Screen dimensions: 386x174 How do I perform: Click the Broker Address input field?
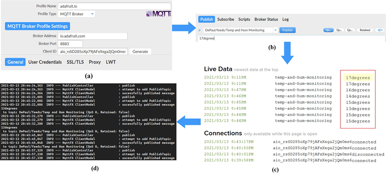[93, 36]
